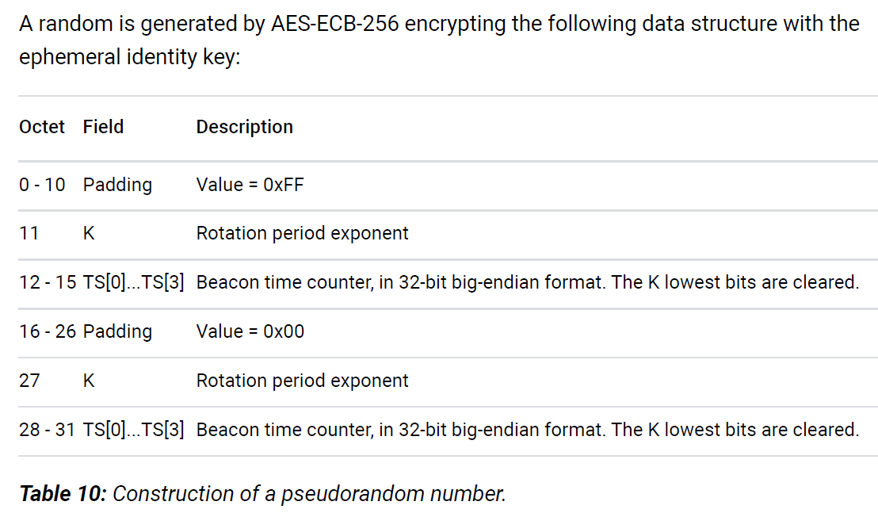The height and width of the screenshot is (513, 878).
Task: Select the '28 - 31' octet cell
Action: tap(47, 430)
